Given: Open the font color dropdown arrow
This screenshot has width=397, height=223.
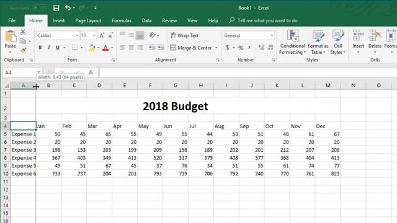Looking at the screenshot, I should tap(112, 48).
